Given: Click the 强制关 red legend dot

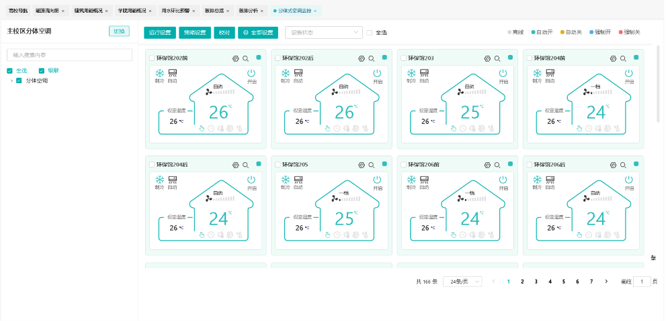Looking at the screenshot, I should click(x=620, y=32).
